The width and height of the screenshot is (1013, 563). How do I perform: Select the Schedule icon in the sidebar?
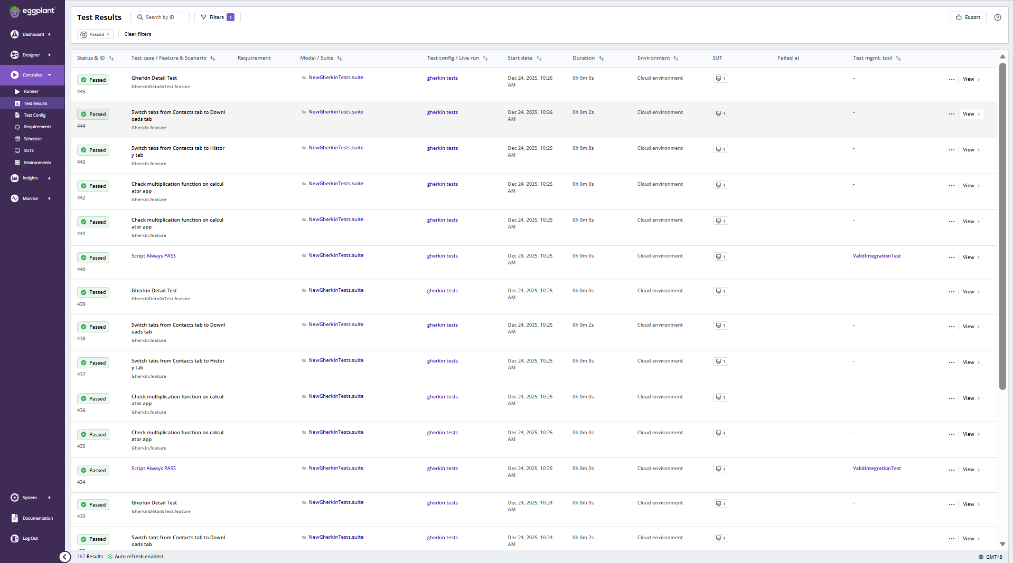click(17, 138)
